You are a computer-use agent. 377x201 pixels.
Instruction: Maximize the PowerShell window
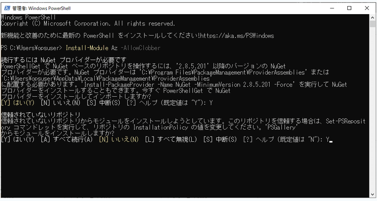[349, 8]
